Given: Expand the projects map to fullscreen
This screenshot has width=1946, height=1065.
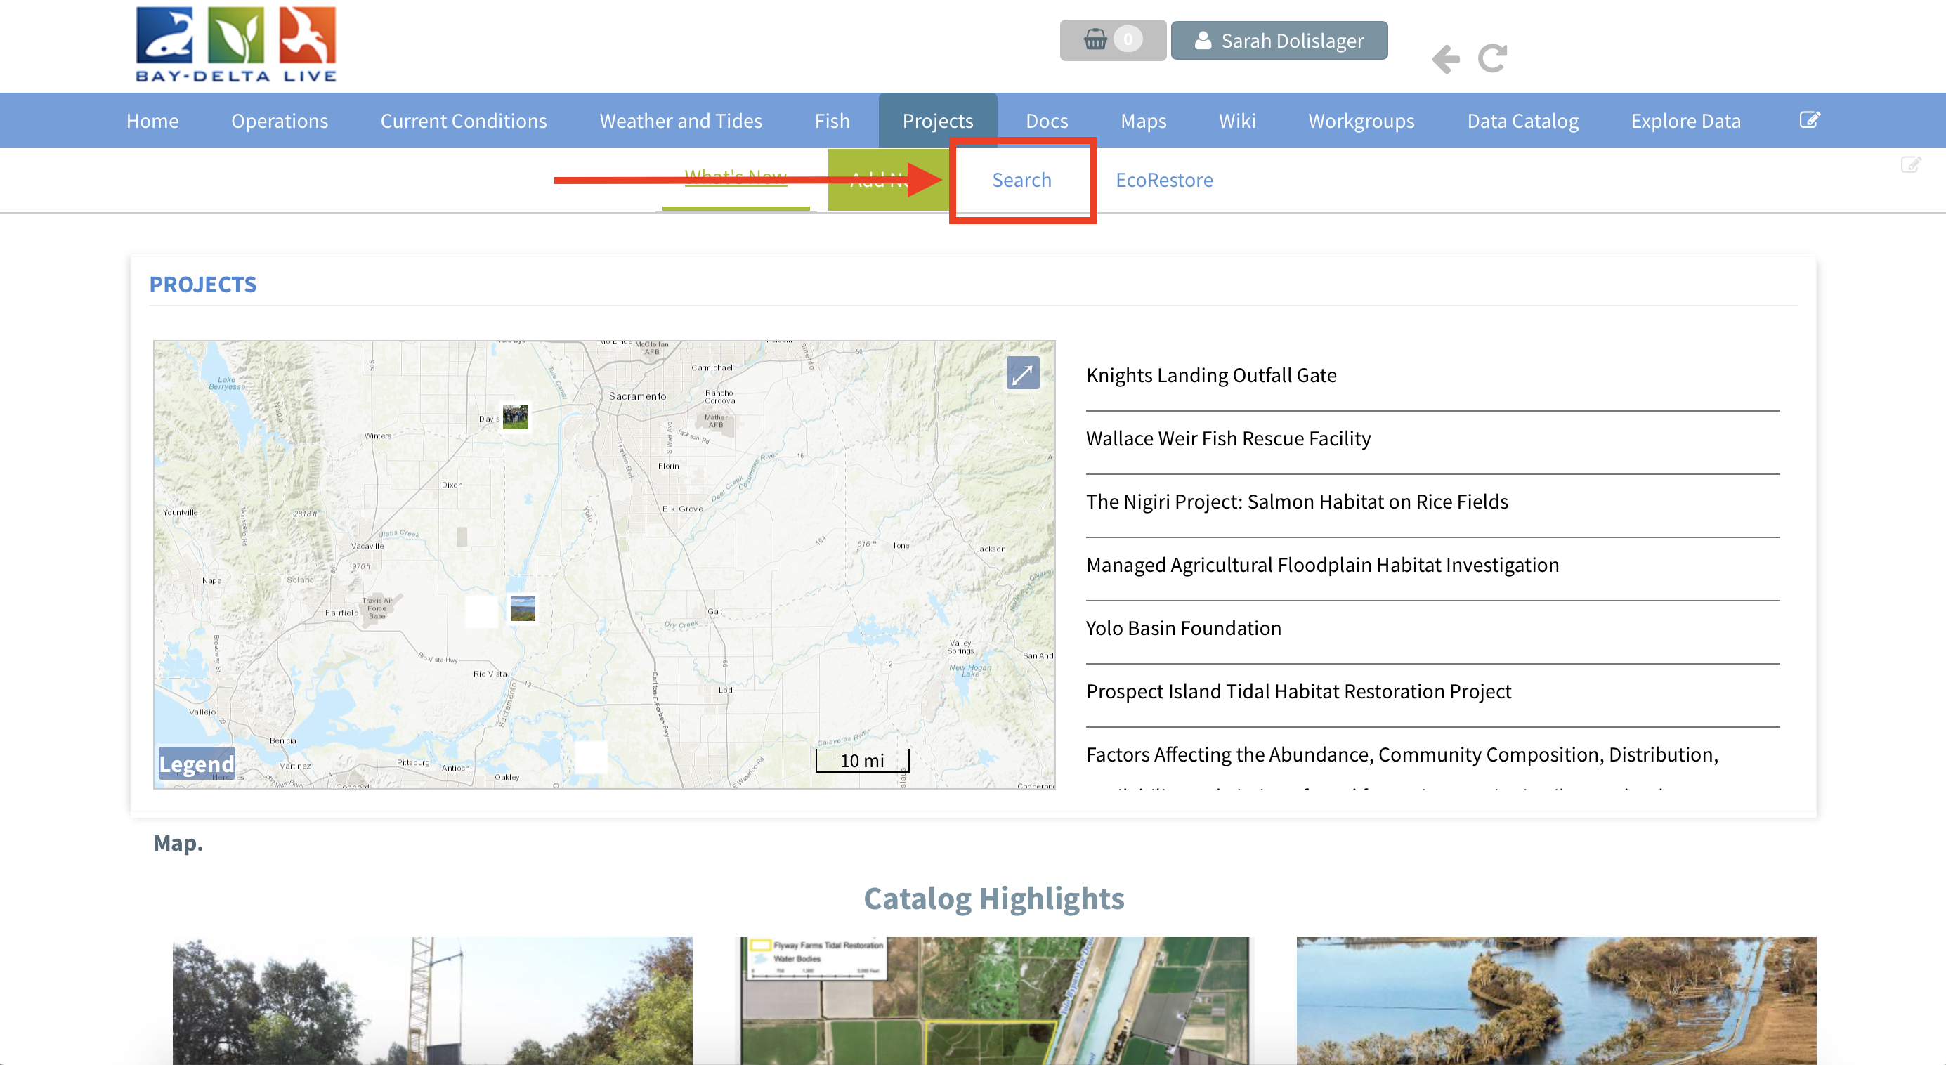Looking at the screenshot, I should pos(1022,374).
